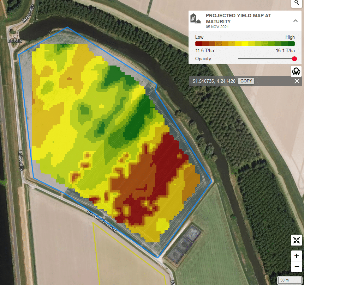Click the yellow mid-range legend swatch
The image size is (346, 285).
click(x=245, y=44)
